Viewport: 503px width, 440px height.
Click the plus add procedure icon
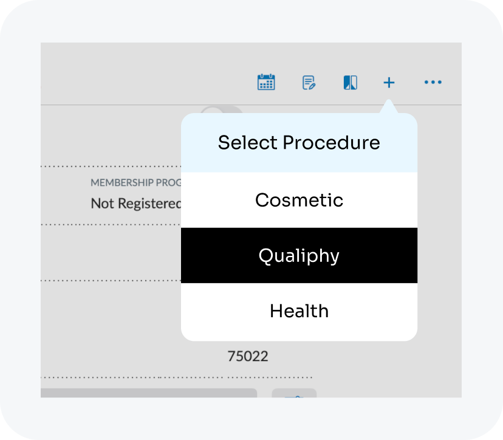click(389, 83)
